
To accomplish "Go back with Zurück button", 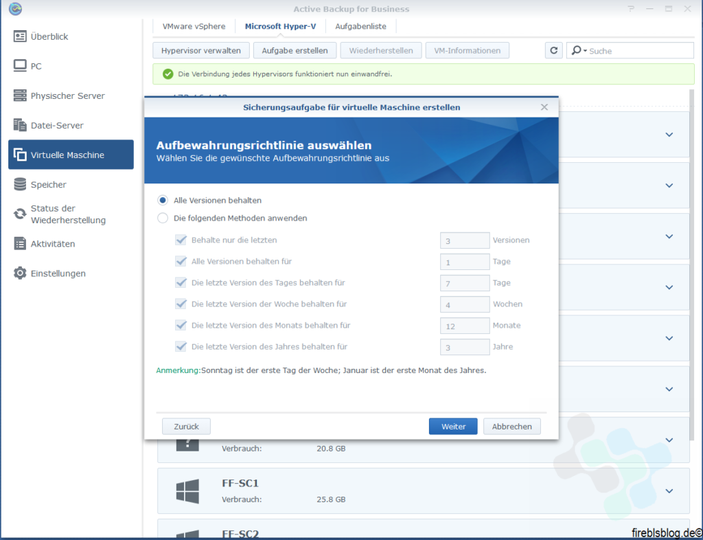I will click(186, 427).
